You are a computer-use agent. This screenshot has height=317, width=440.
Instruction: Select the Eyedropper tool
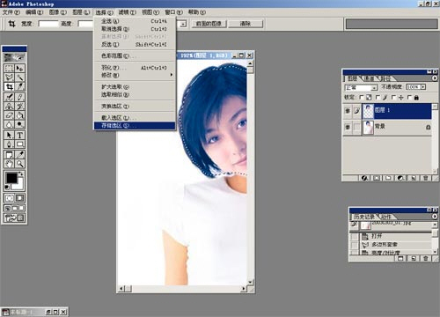pyautogui.click(x=19, y=155)
